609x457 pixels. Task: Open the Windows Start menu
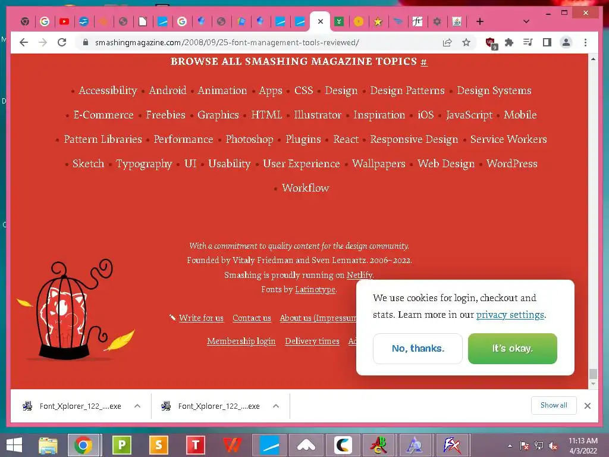point(14,445)
